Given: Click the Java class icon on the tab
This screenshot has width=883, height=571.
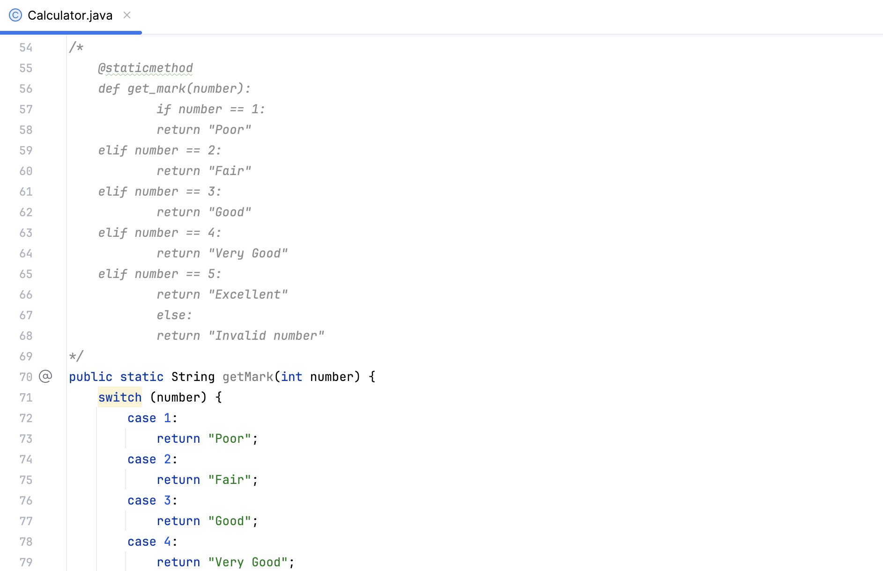Looking at the screenshot, I should [x=15, y=15].
